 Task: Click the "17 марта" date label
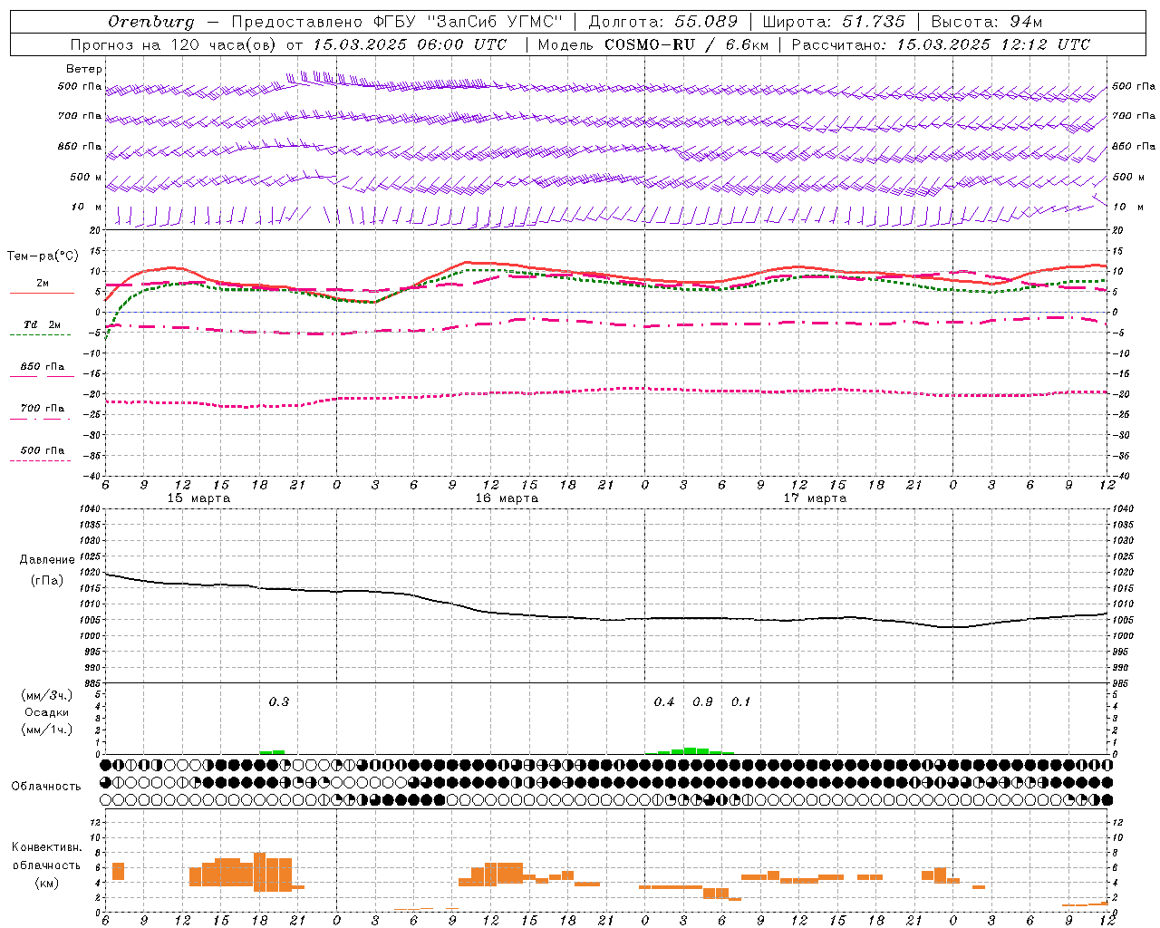point(815,498)
